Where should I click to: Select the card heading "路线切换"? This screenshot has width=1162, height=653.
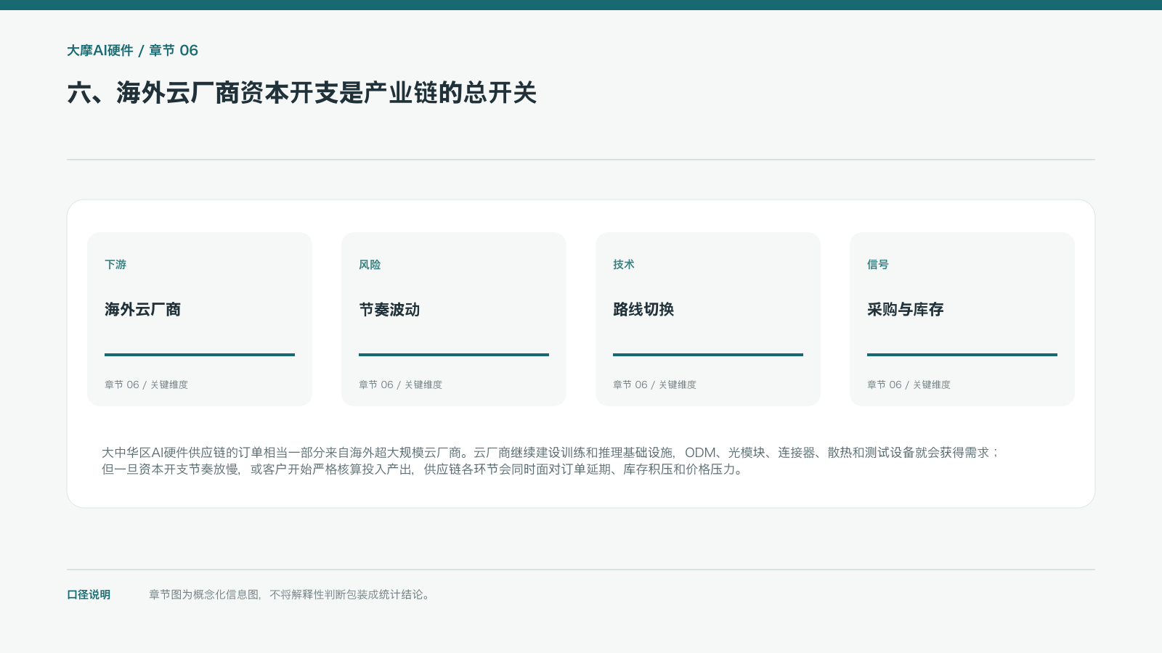click(643, 310)
